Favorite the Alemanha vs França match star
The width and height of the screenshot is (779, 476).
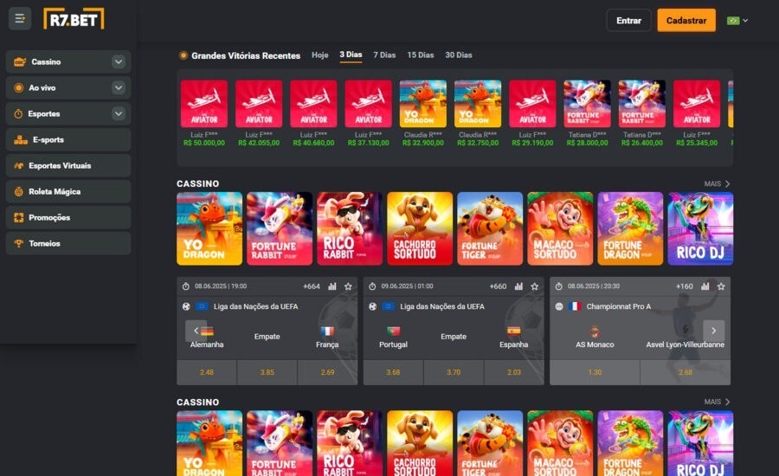click(x=348, y=286)
